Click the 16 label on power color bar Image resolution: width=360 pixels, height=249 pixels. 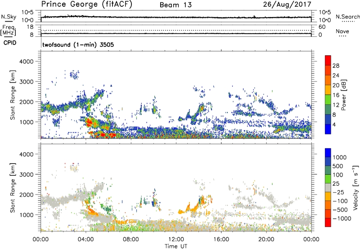point(336,95)
